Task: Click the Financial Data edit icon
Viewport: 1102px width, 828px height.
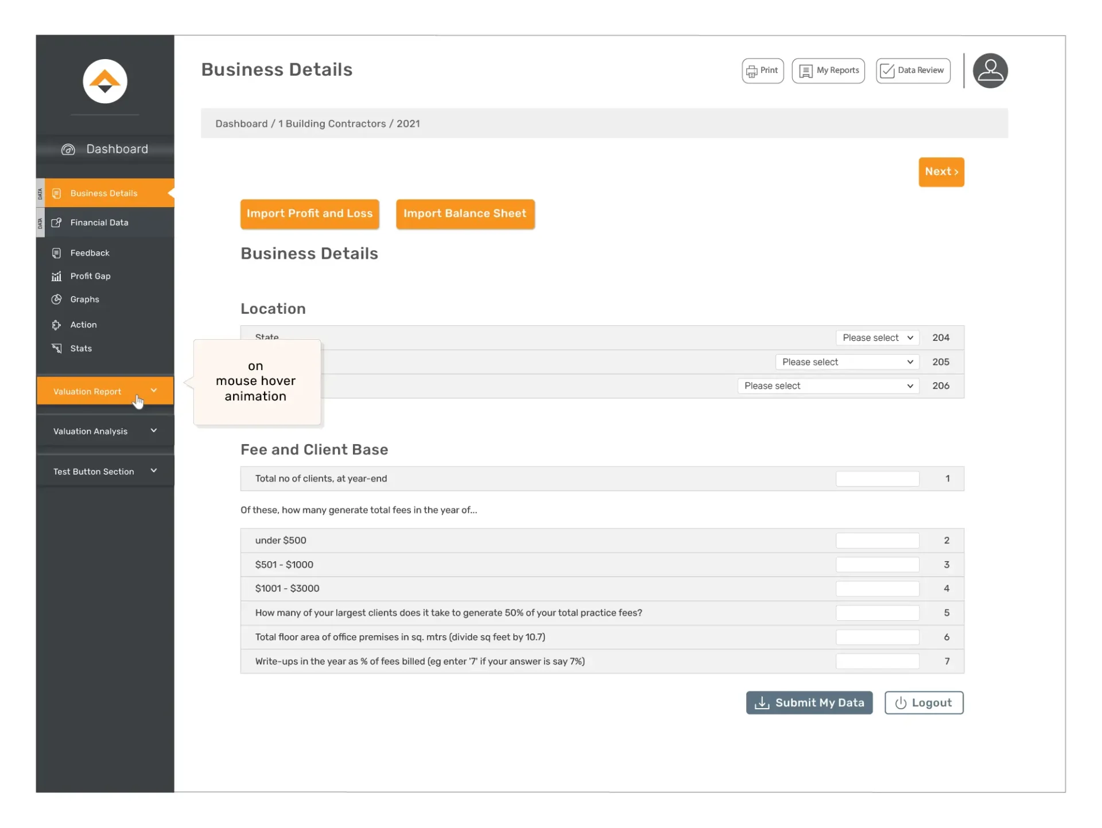Action: click(56, 223)
